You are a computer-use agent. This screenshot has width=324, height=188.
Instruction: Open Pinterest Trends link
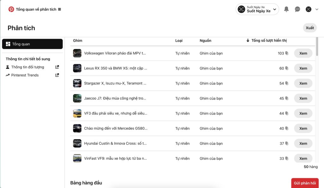tap(25, 75)
